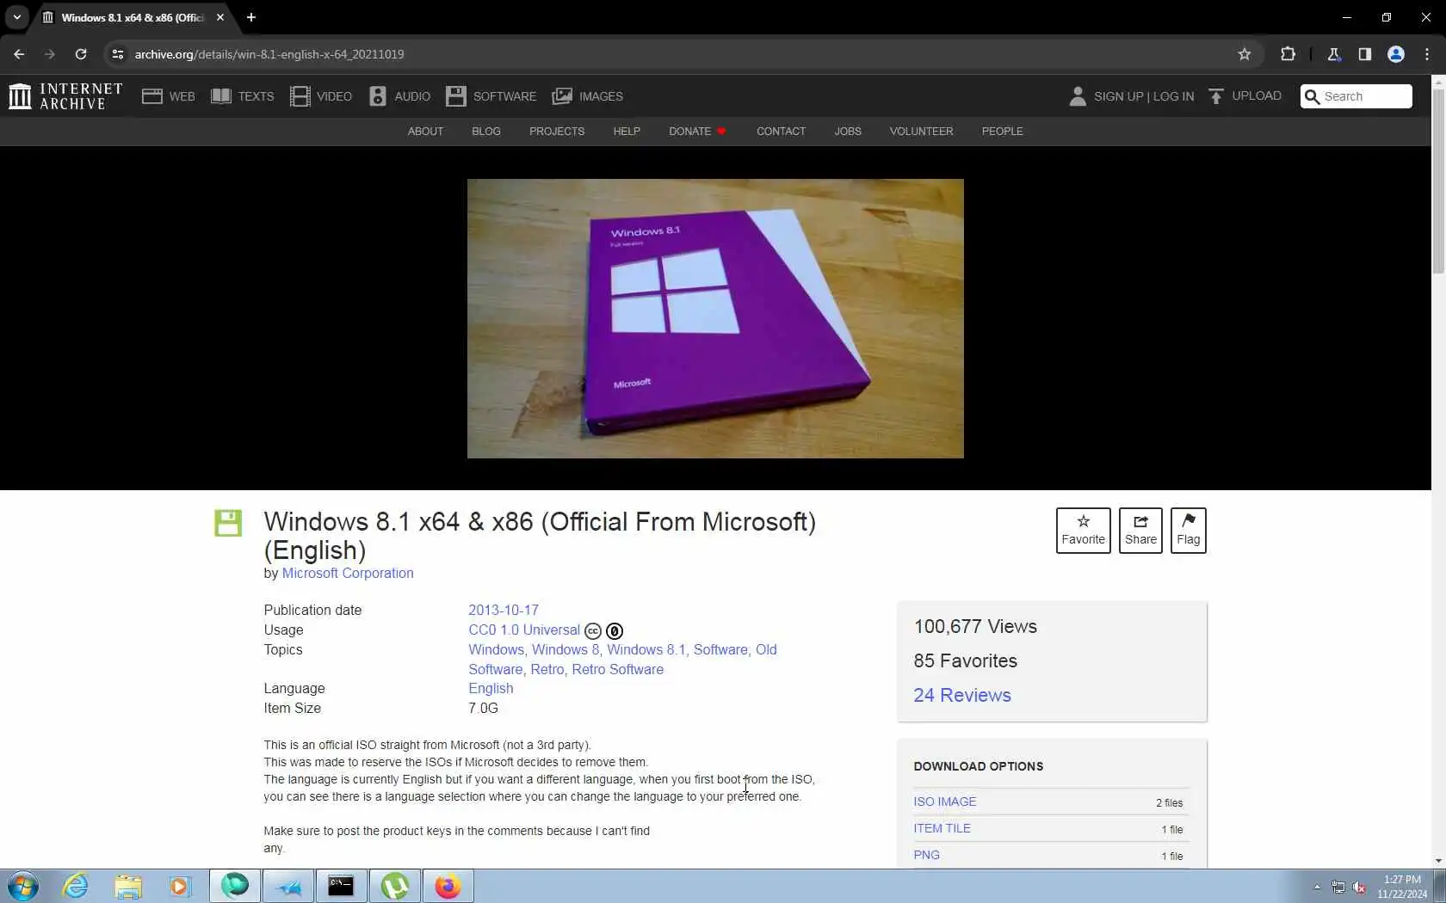Open the Donate menu item

pyautogui.click(x=698, y=132)
